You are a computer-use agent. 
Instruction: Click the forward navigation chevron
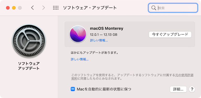(44, 8)
